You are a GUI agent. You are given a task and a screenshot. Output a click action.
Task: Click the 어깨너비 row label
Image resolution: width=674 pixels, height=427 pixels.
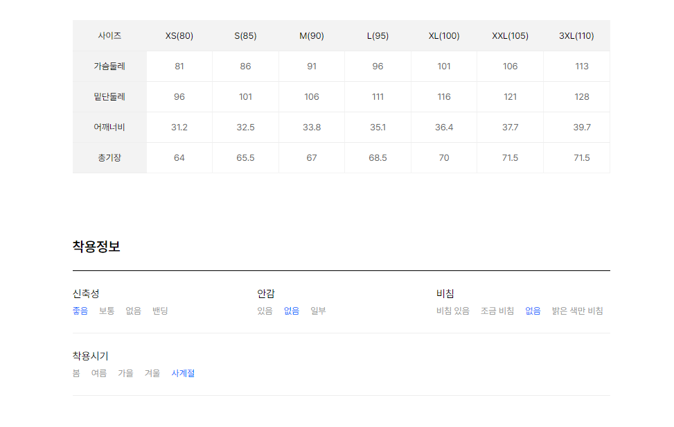109,128
